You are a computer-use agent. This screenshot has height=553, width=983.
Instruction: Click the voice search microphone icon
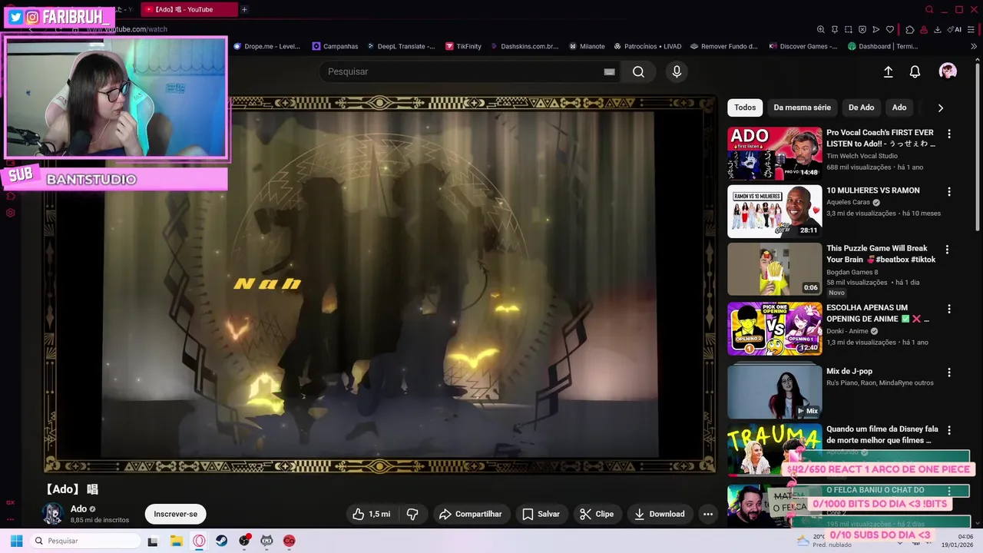(x=677, y=71)
